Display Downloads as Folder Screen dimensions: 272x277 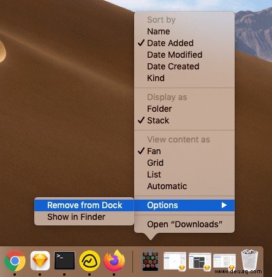(184, 109)
